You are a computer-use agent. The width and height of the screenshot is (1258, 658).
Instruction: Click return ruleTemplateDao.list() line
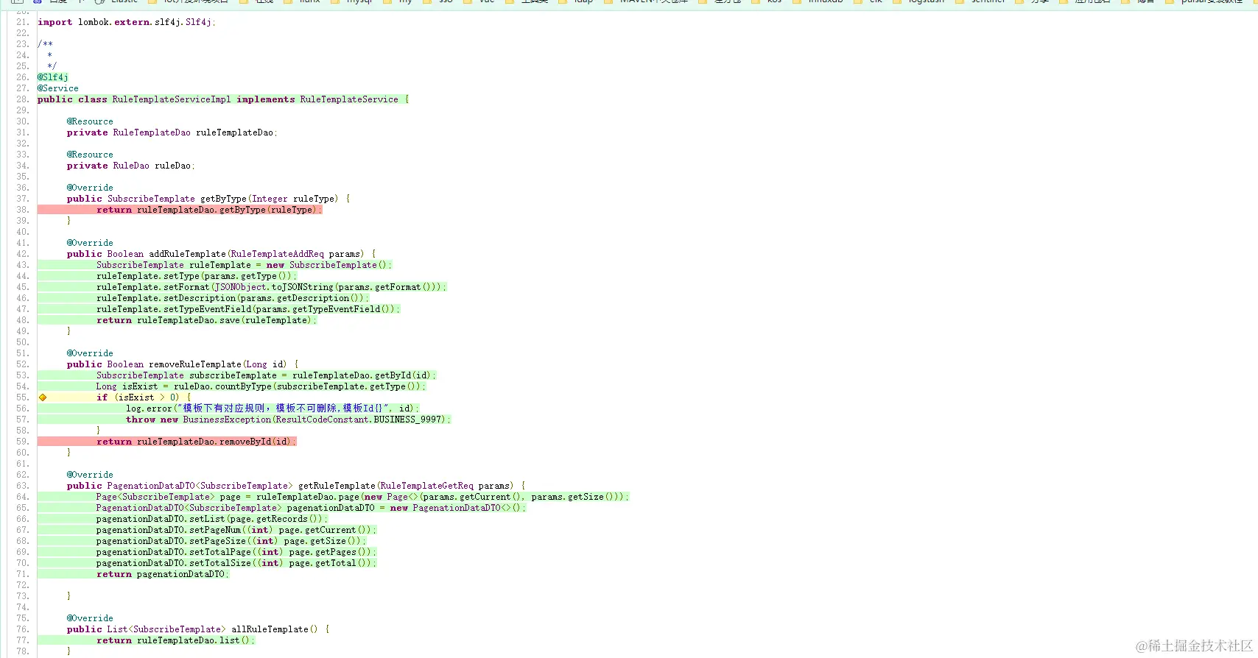175,640
